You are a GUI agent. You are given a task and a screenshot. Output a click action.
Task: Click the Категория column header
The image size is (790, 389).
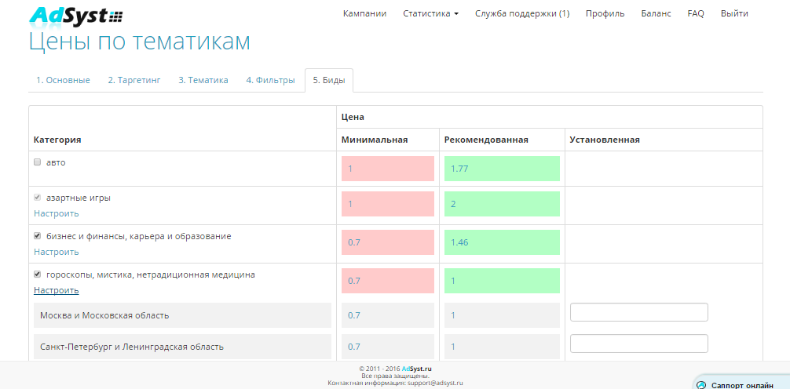[57, 140]
